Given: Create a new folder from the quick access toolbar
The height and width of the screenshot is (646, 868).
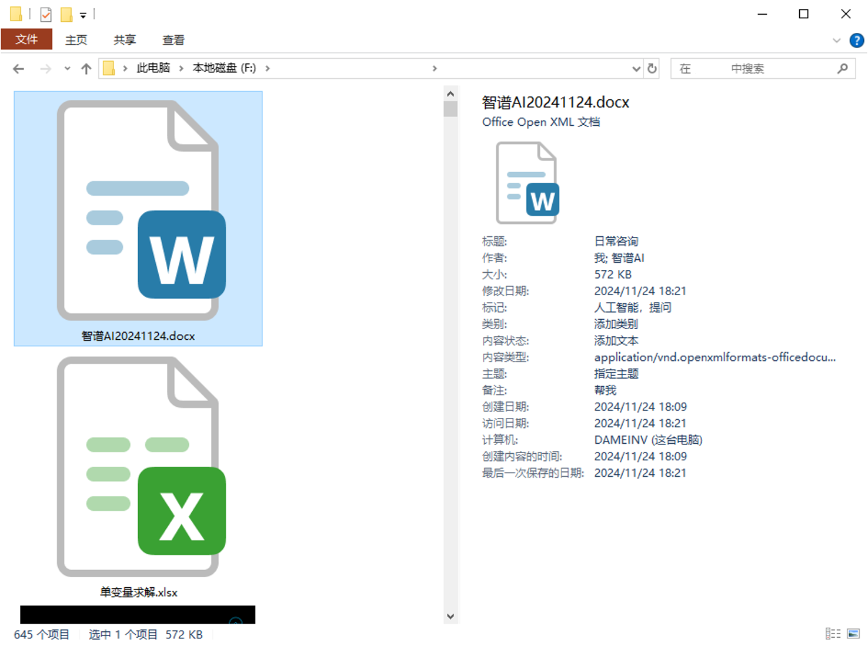Looking at the screenshot, I should (66, 14).
